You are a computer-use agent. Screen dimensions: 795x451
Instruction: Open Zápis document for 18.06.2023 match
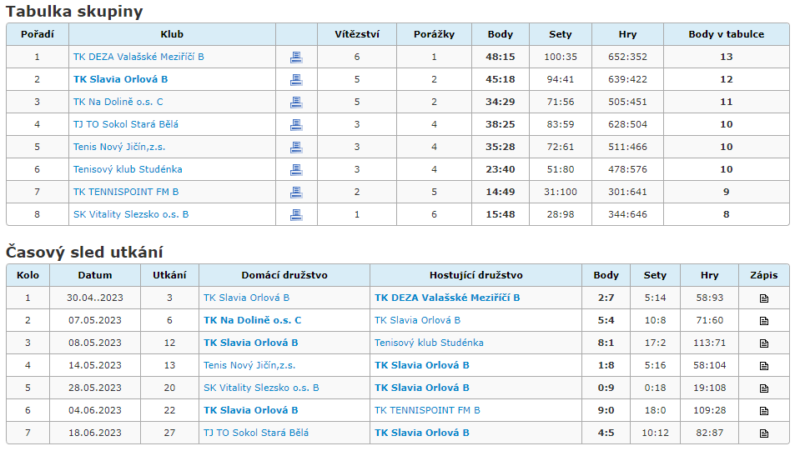[764, 433]
